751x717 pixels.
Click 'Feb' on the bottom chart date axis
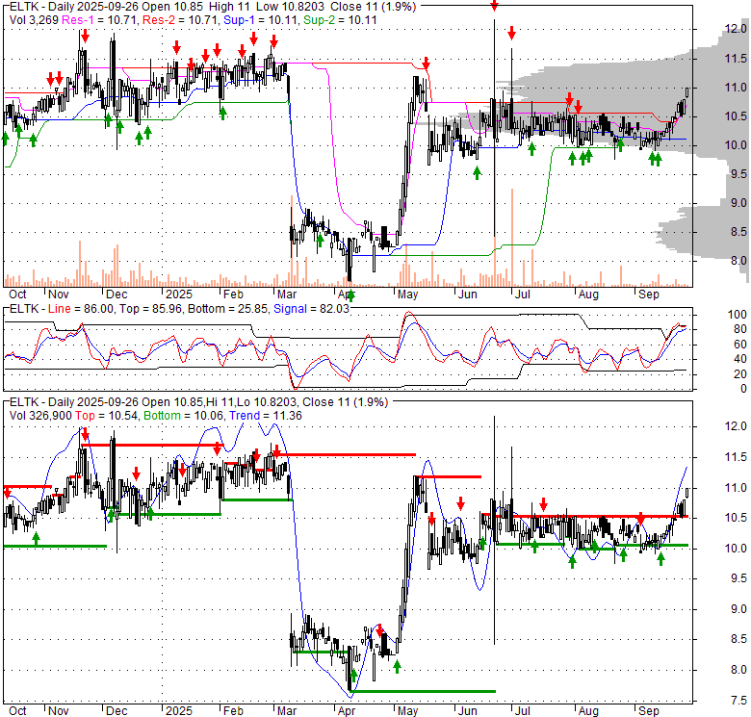(233, 711)
